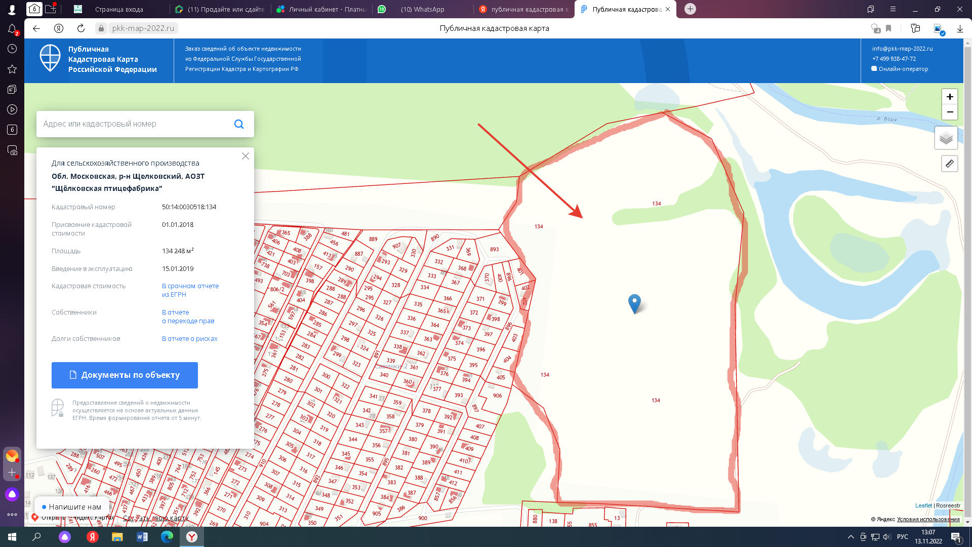This screenshot has width=972, height=547.
Task: Open the map layers switcher
Action: pos(946,138)
